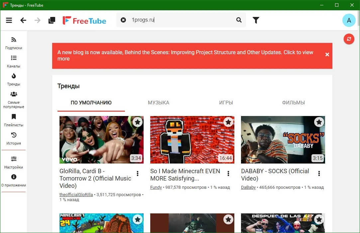
Task: Select the ПО УМОЛЧАНИЮ tab
Action: [x=91, y=103]
